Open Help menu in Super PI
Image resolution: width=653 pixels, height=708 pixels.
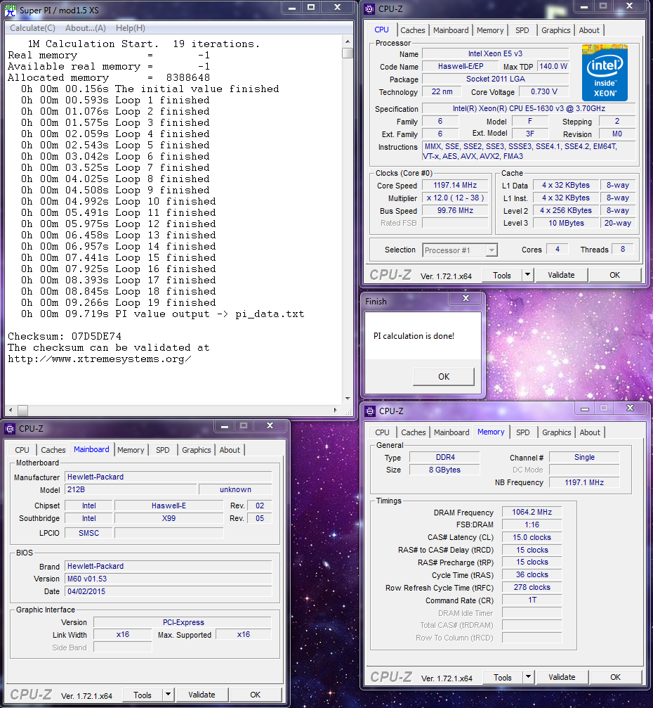point(131,28)
